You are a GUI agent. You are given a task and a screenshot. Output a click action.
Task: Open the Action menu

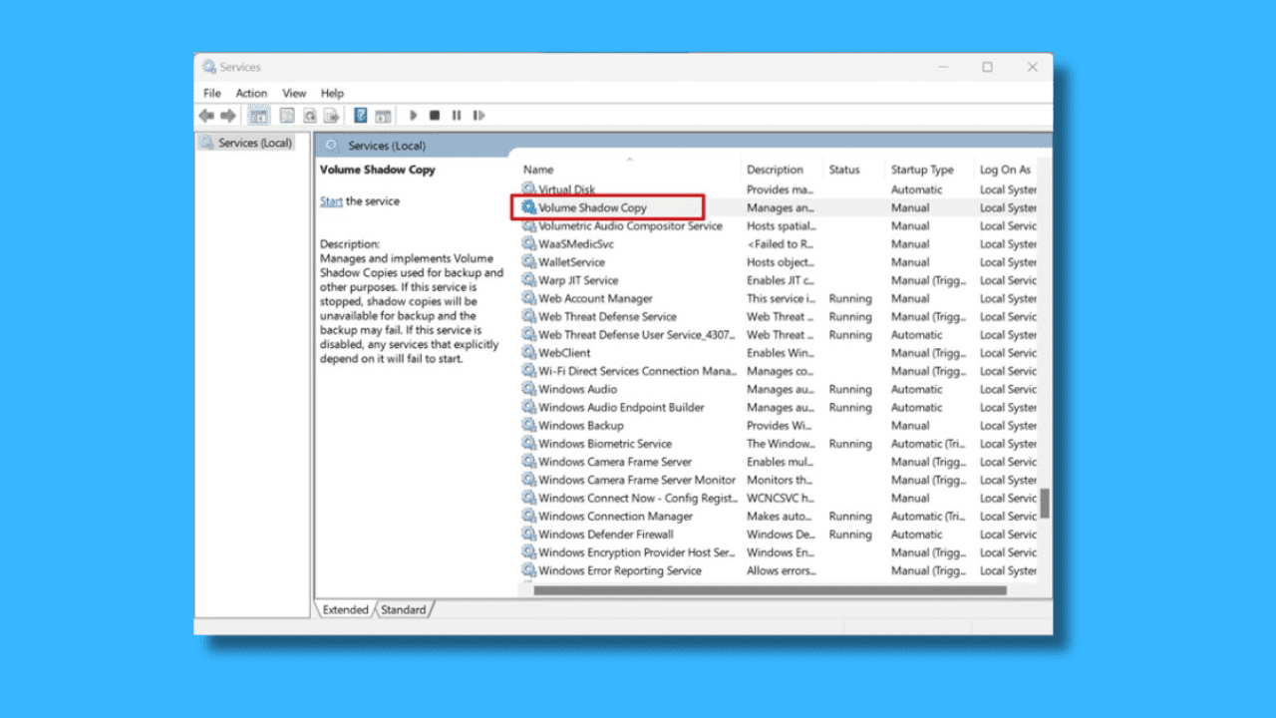[x=250, y=93]
